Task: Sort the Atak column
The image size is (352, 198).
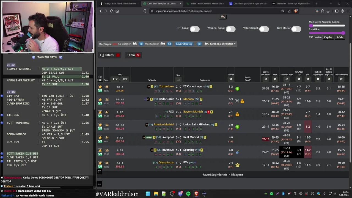Action: coord(275,79)
